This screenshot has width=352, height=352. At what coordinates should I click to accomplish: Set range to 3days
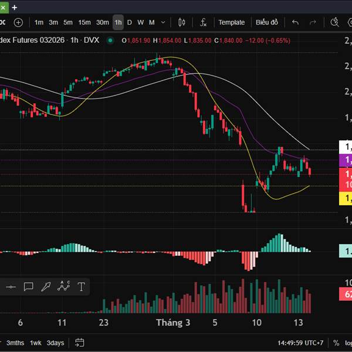coord(55,343)
